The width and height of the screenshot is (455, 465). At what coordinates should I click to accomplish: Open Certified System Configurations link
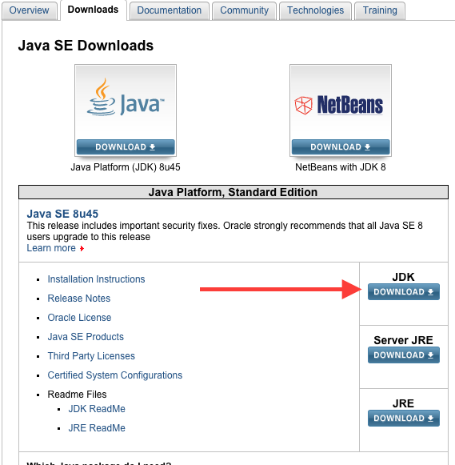click(x=115, y=375)
